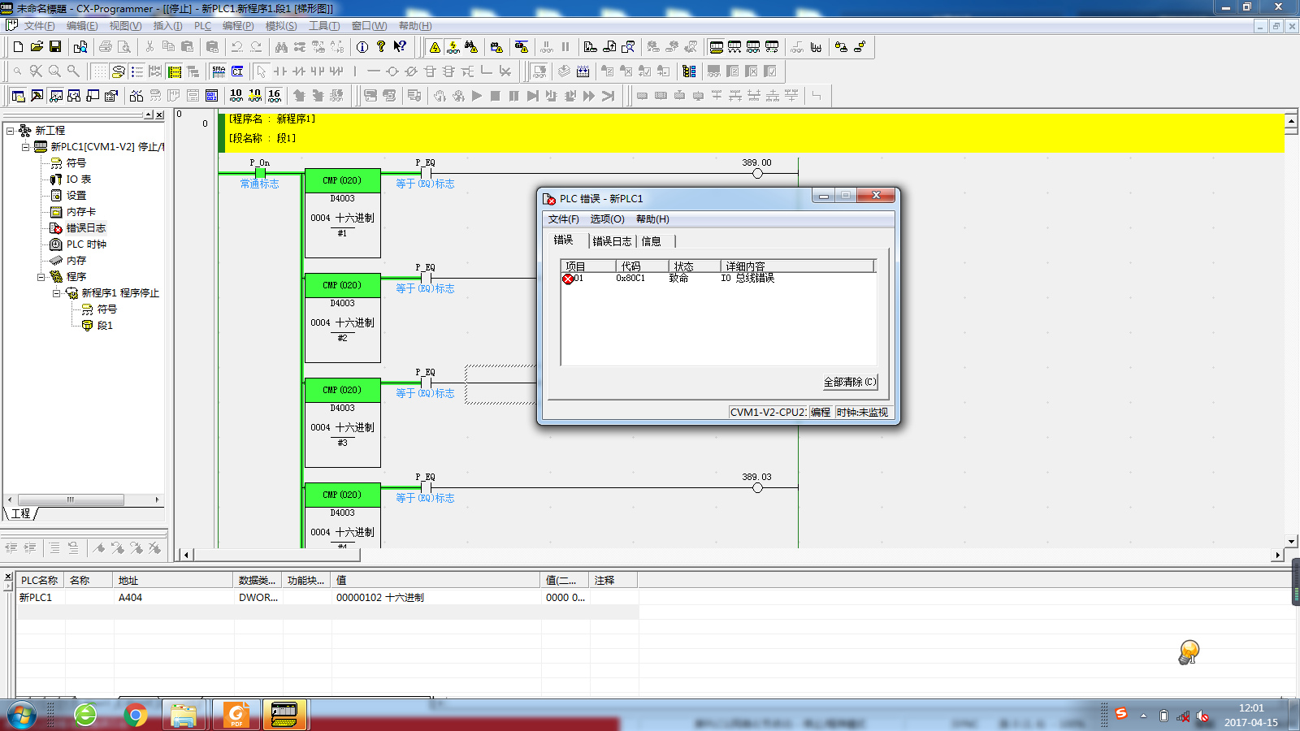Click the Work Online yellow warning icon

[435, 47]
